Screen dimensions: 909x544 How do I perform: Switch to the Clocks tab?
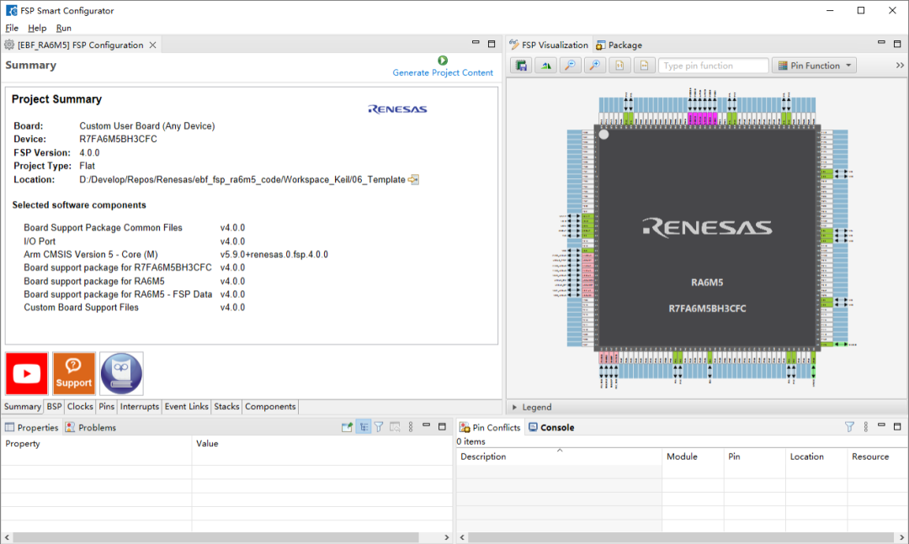click(80, 407)
